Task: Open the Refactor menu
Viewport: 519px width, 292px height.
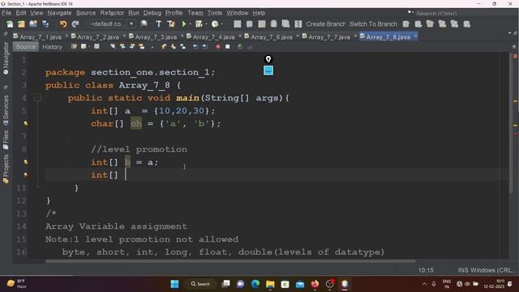Action: 112,13
